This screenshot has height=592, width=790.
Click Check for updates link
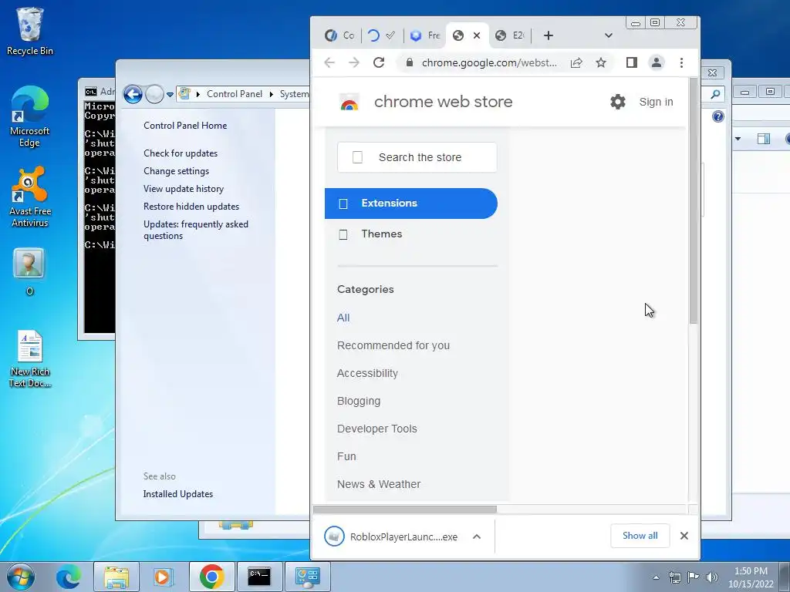[x=181, y=153]
